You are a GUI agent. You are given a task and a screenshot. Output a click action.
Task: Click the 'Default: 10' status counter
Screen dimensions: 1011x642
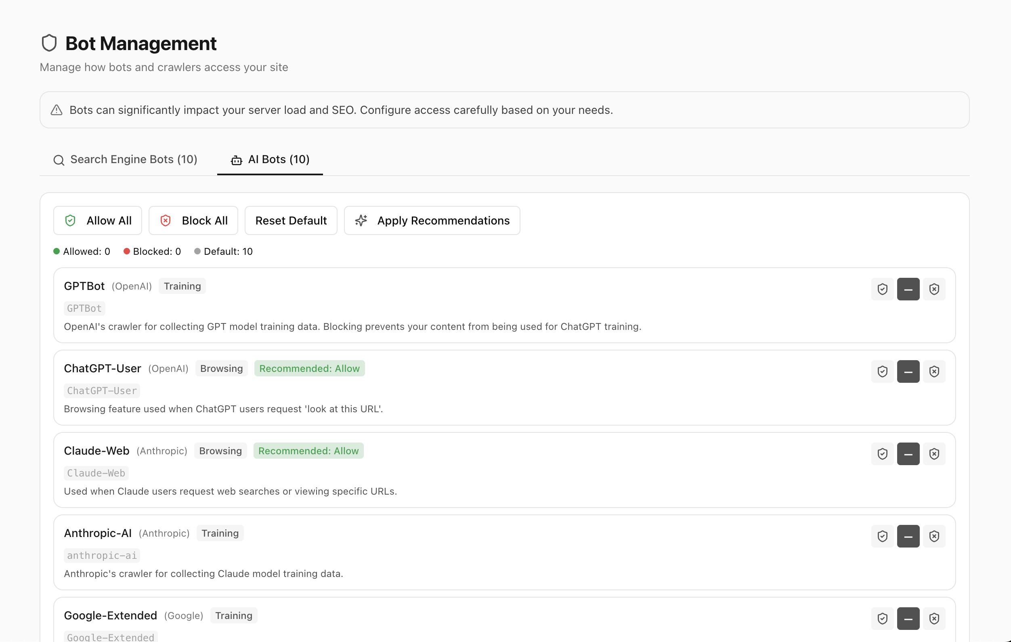tap(223, 252)
